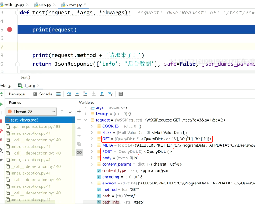This screenshot has height=204, width=255.
Task: Select frame test, views.py:5
Action: coord(40,120)
